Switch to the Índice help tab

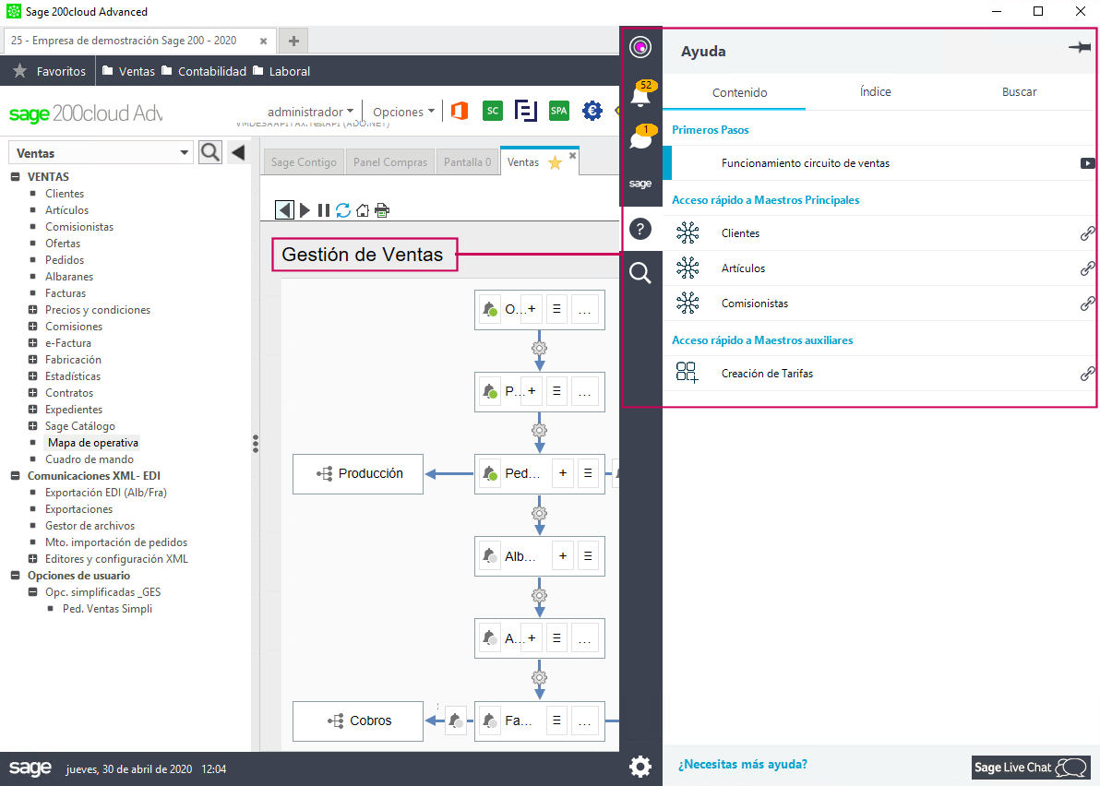(x=876, y=92)
